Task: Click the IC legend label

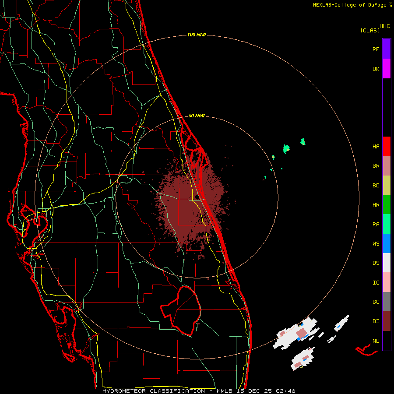Action: (376, 283)
